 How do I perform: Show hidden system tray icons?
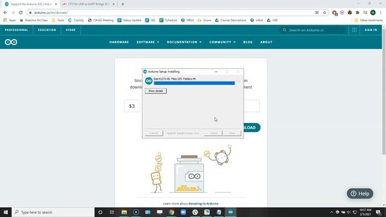point(332,212)
